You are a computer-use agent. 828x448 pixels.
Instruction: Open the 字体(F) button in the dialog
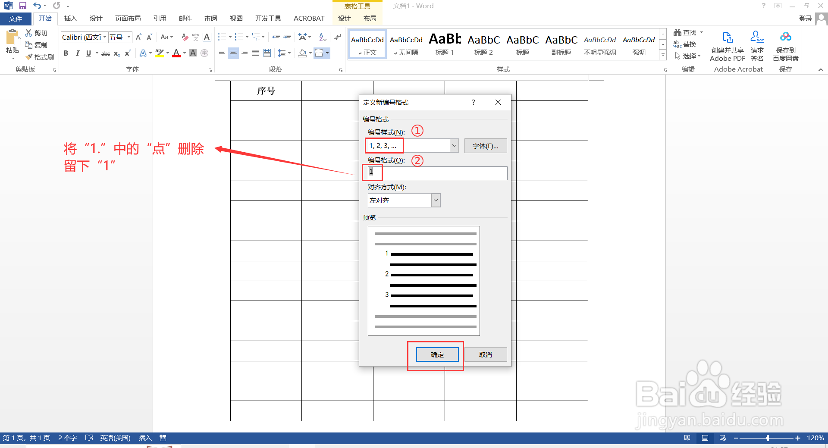point(485,145)
